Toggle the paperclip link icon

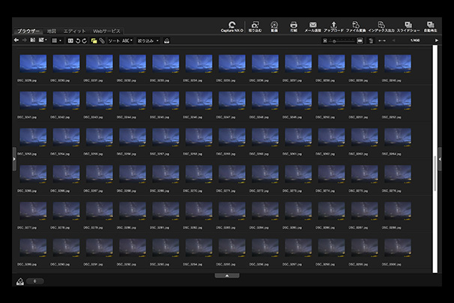pos(101,40)
